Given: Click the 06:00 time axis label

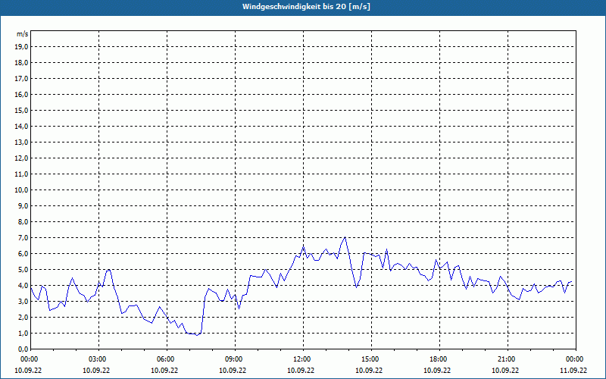Looking at the screenshot, I should [x=167, y=359].
